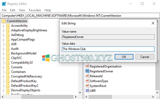Select the CurrentVersion key label

coord(17,21)
